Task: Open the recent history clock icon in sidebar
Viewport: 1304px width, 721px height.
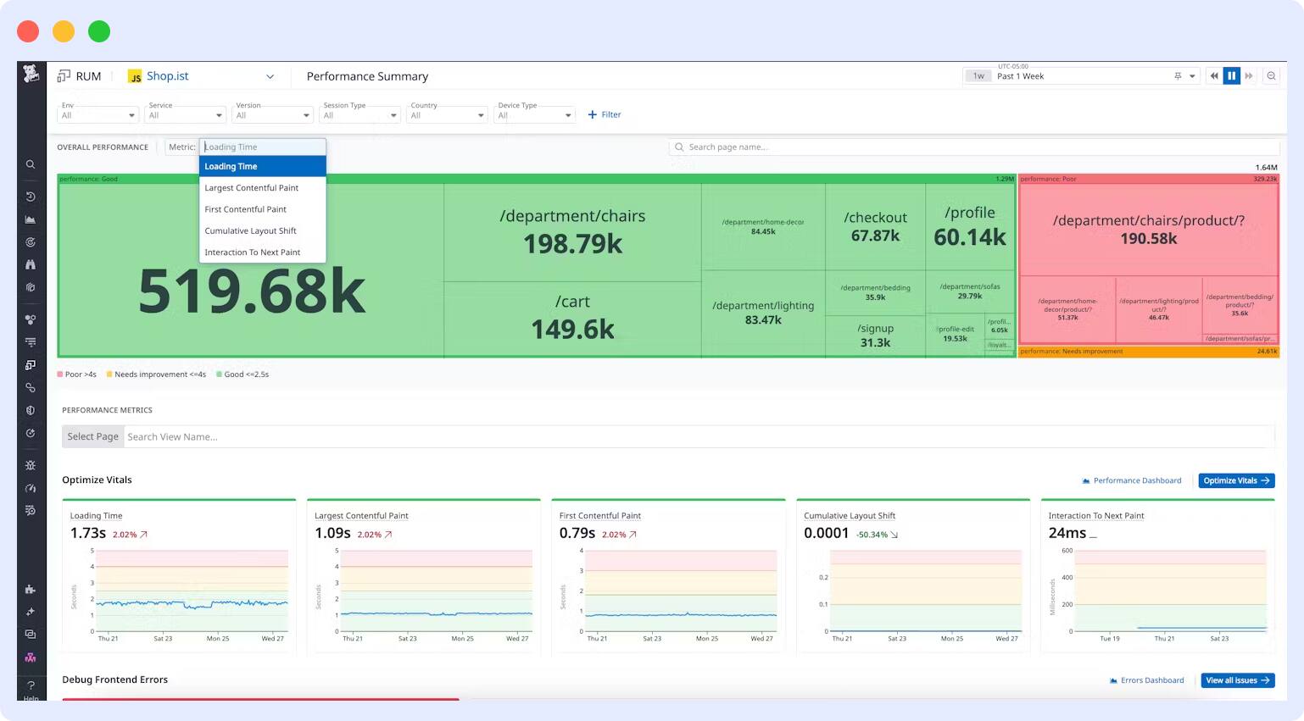Action: click(31, 197)
